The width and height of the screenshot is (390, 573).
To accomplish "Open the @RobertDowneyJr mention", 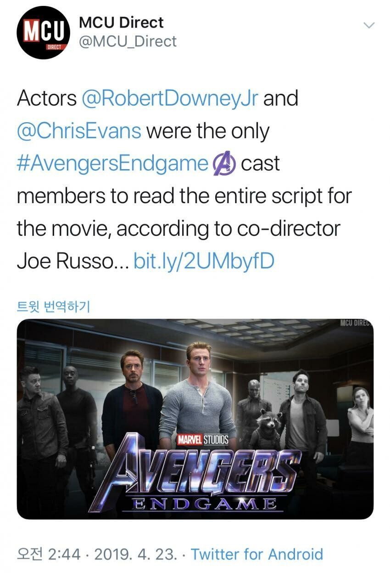I will [x=169, y=99].
